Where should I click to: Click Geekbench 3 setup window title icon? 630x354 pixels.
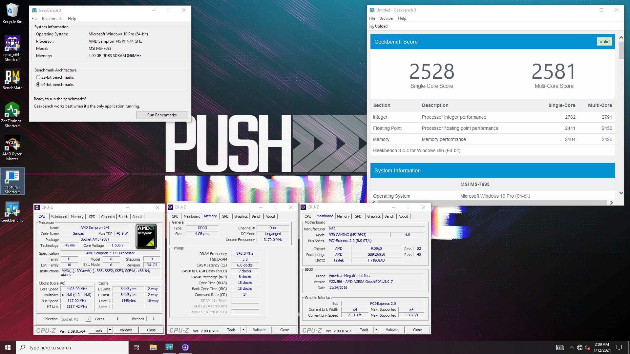point(34,10)
